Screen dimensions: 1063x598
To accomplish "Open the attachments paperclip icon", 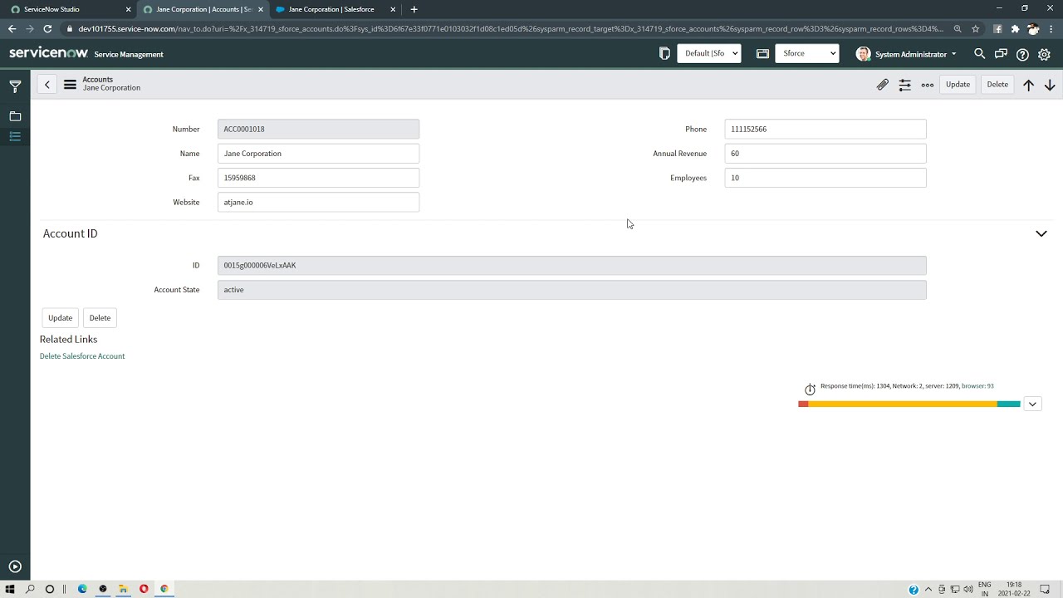I will [x=882, y=84].
